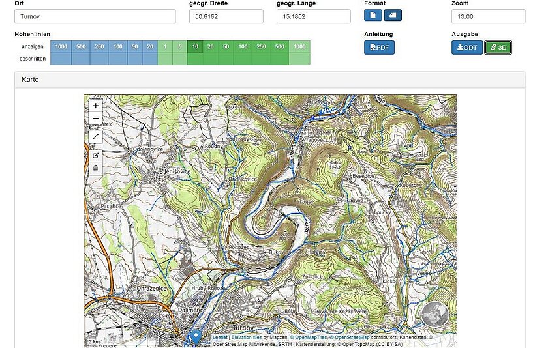Open the 3D view output
548x348 pixels.
tap(498, 48)
